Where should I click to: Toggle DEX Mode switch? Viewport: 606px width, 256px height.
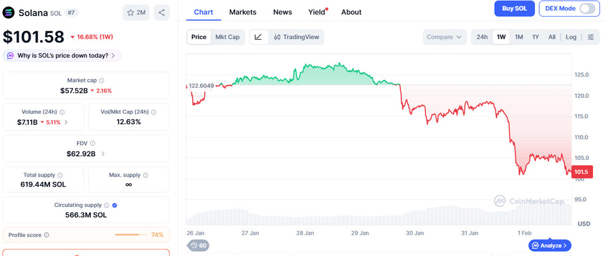(x=586, y=8)
